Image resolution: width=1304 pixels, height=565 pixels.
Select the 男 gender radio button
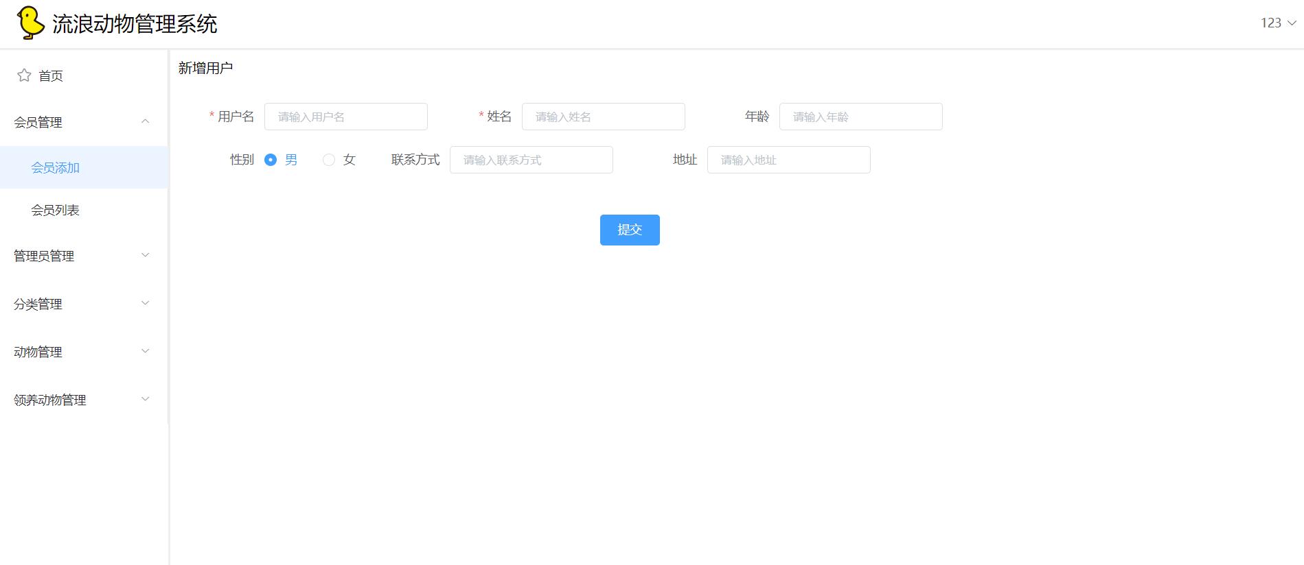pyautogui.click(x=271, y=160)
